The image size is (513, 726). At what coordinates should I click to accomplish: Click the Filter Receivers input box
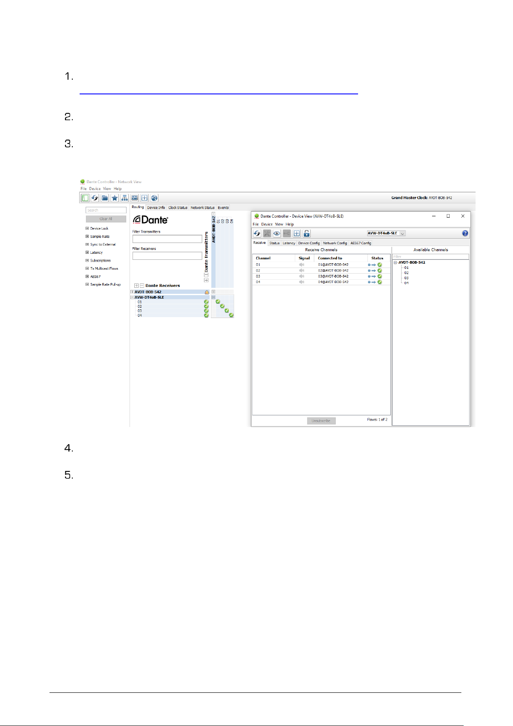[x=167, y=256]
